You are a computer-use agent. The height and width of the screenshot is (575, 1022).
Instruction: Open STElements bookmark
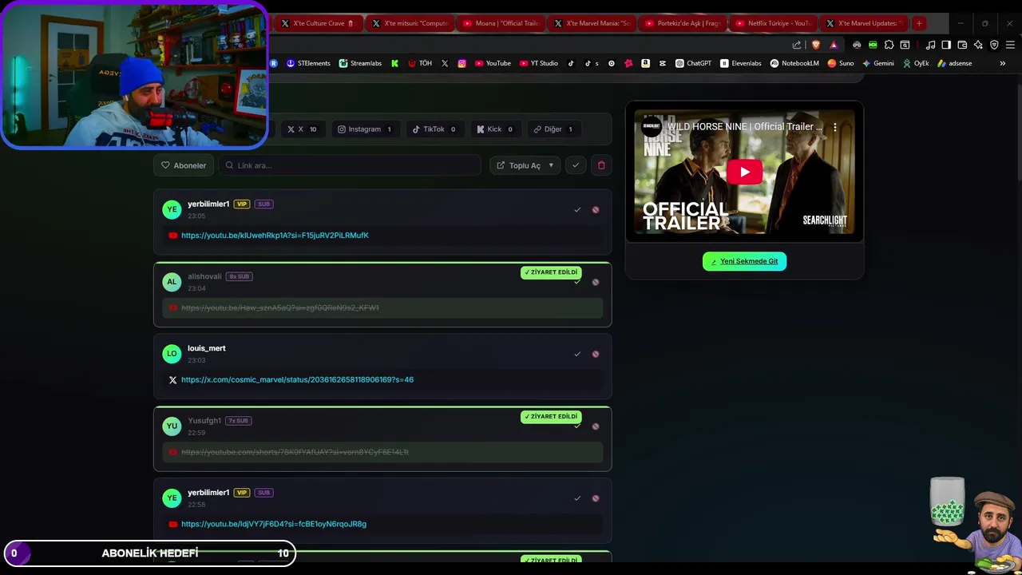coord(308,63)
